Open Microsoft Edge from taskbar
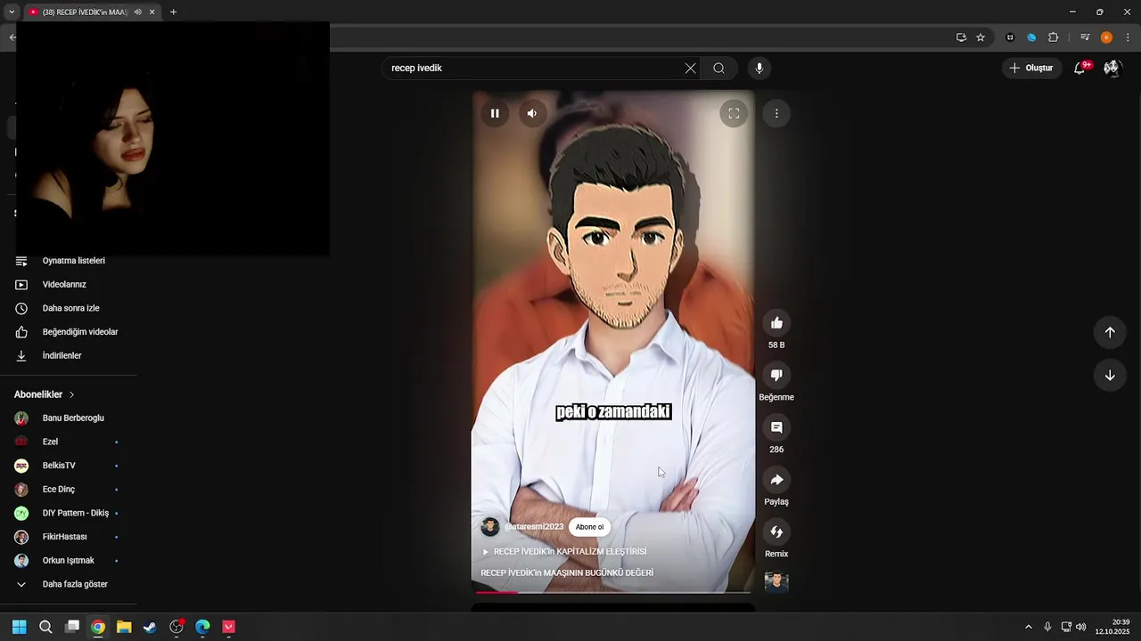1141x641 pixels. click(x=202, y=627)
